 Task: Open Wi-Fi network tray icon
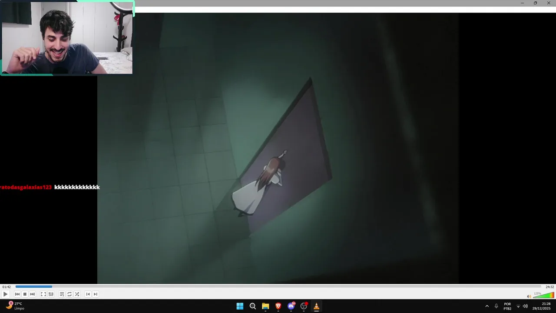(x=518, y=306)
